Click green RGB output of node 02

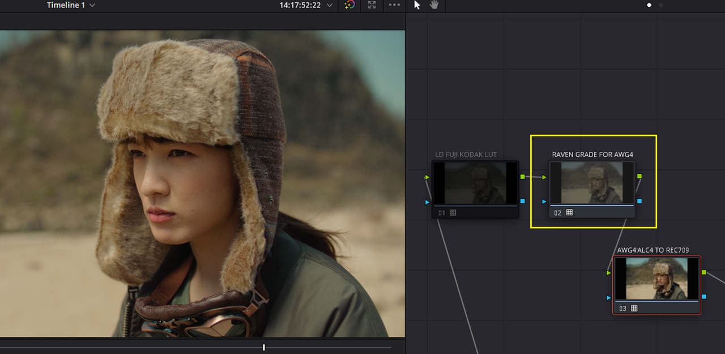[x=639, y=177]
